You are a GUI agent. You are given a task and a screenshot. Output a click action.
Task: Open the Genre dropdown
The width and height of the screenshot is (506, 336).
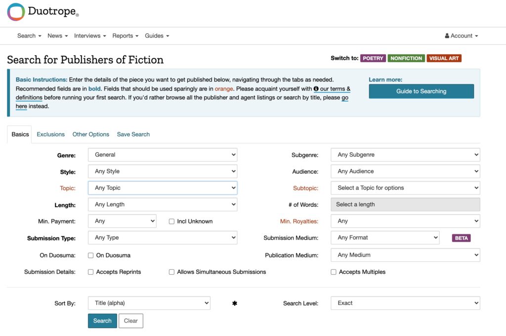coord(162,155)
